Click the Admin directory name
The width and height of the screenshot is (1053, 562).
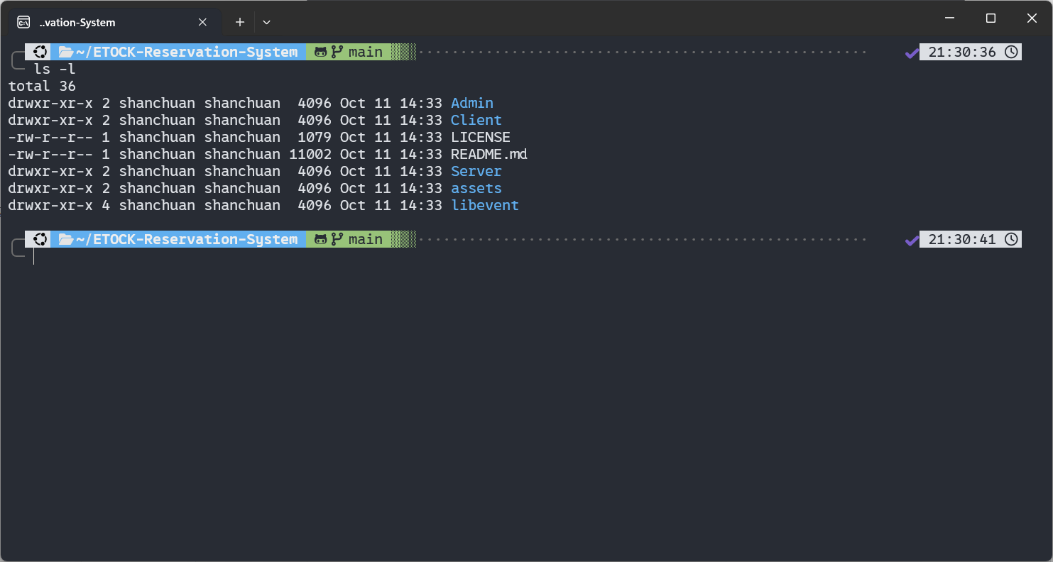[x=471, y=103]
